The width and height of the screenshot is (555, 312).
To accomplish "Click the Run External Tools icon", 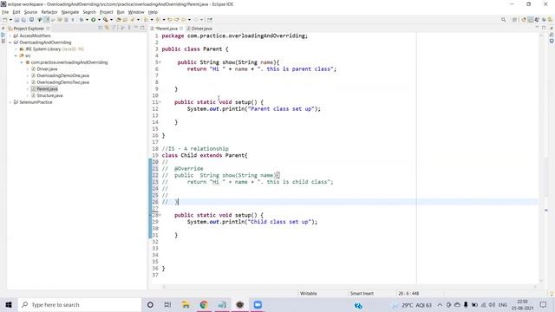I will coord(106,20).
